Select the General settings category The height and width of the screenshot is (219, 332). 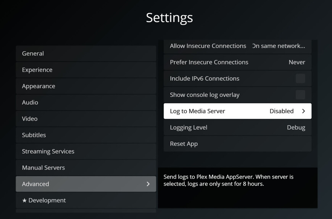point(86,54)
